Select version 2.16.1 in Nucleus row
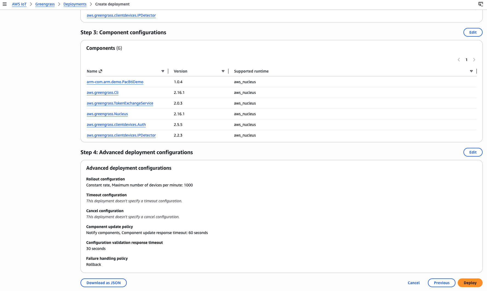This screenshot has height=291, width=487. (x=179, y=114)
